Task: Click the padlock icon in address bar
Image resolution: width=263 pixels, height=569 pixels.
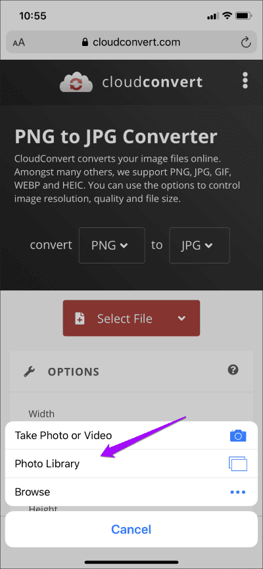Action: coord(85,43)
